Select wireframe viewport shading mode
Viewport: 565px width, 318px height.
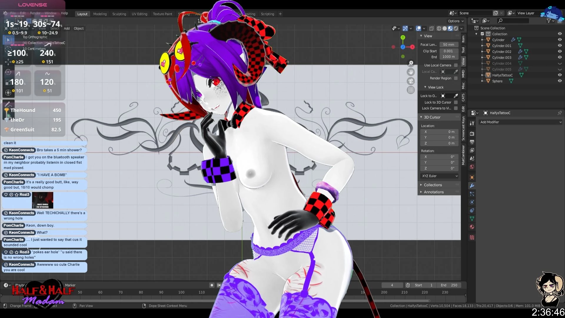[439, 29]
